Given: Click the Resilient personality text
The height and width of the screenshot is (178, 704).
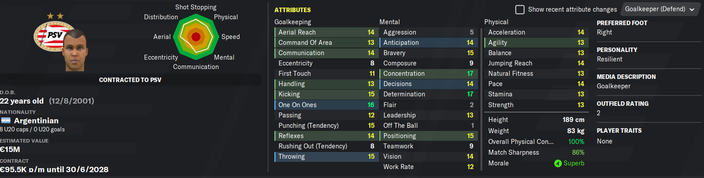Looking at the screenshot, I should point(609,59).
